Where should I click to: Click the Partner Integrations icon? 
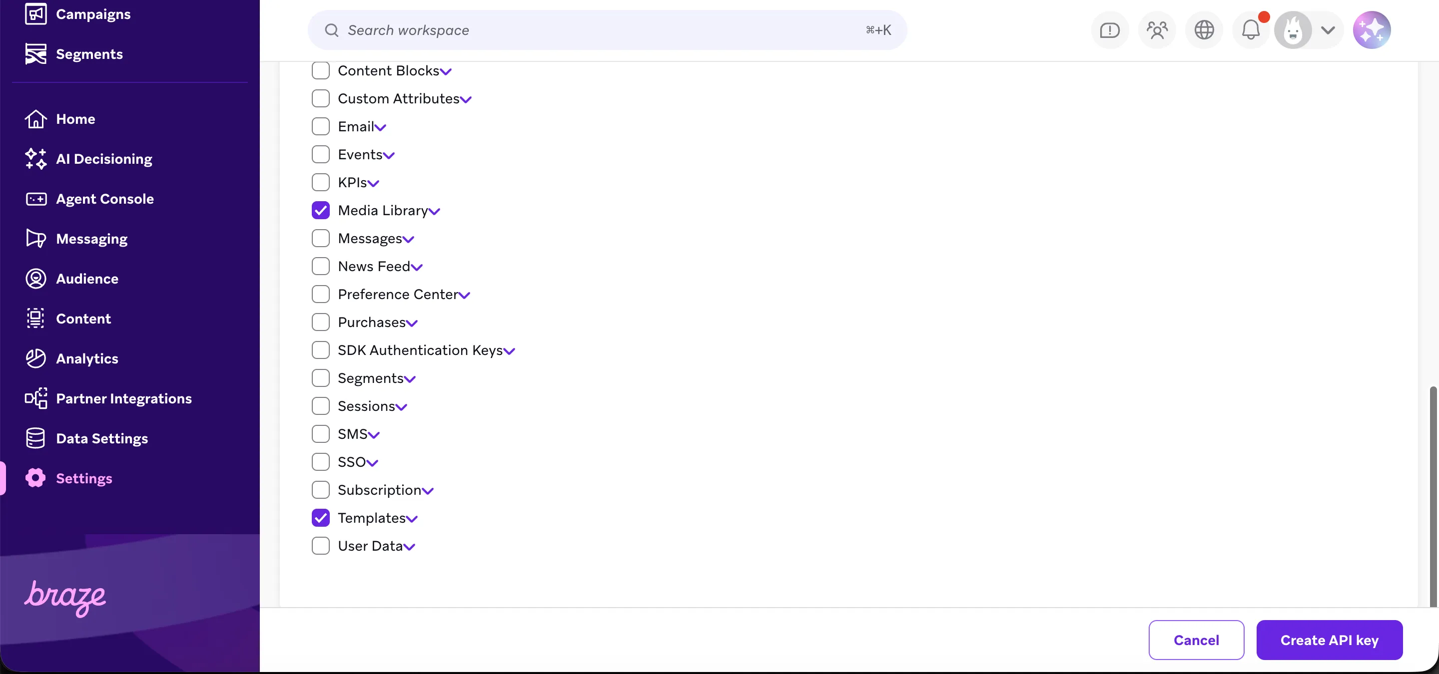click(x=36, y=398)
